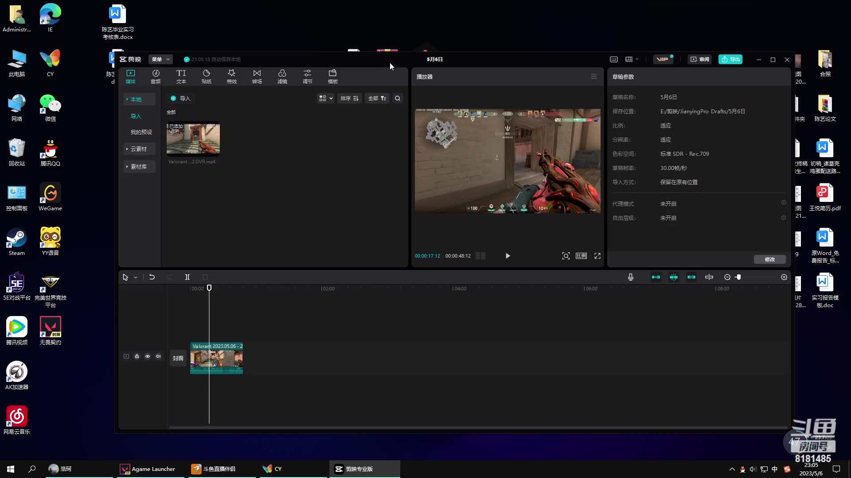The image size is (851, 478).
Task: Collapse the 本地 local section
Action: (139, 99)
